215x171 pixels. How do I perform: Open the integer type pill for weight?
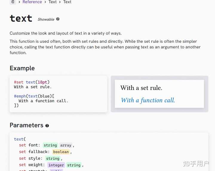56,165
